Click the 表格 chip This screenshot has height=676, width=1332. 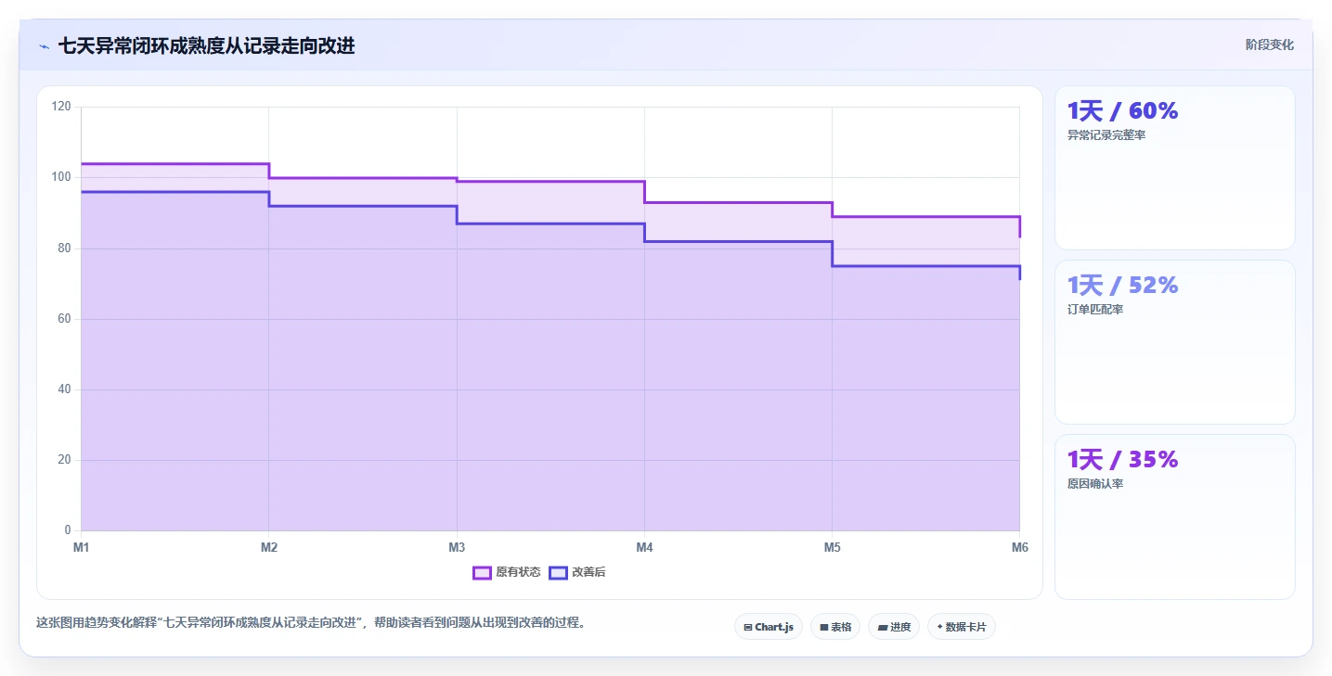tap(835, 627)
